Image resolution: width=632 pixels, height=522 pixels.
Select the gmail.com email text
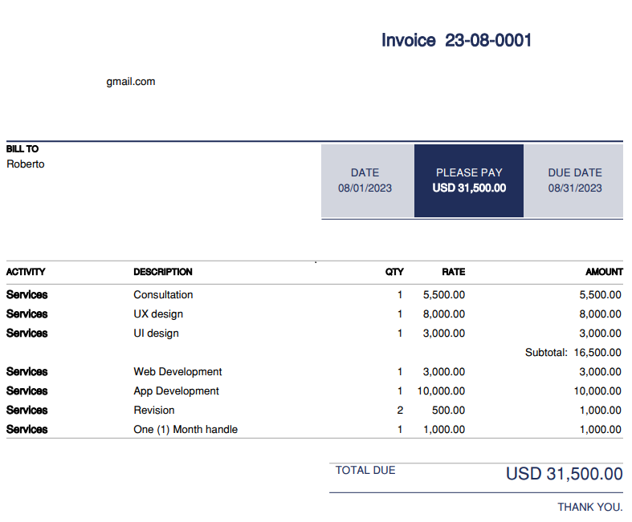point(131,82)
